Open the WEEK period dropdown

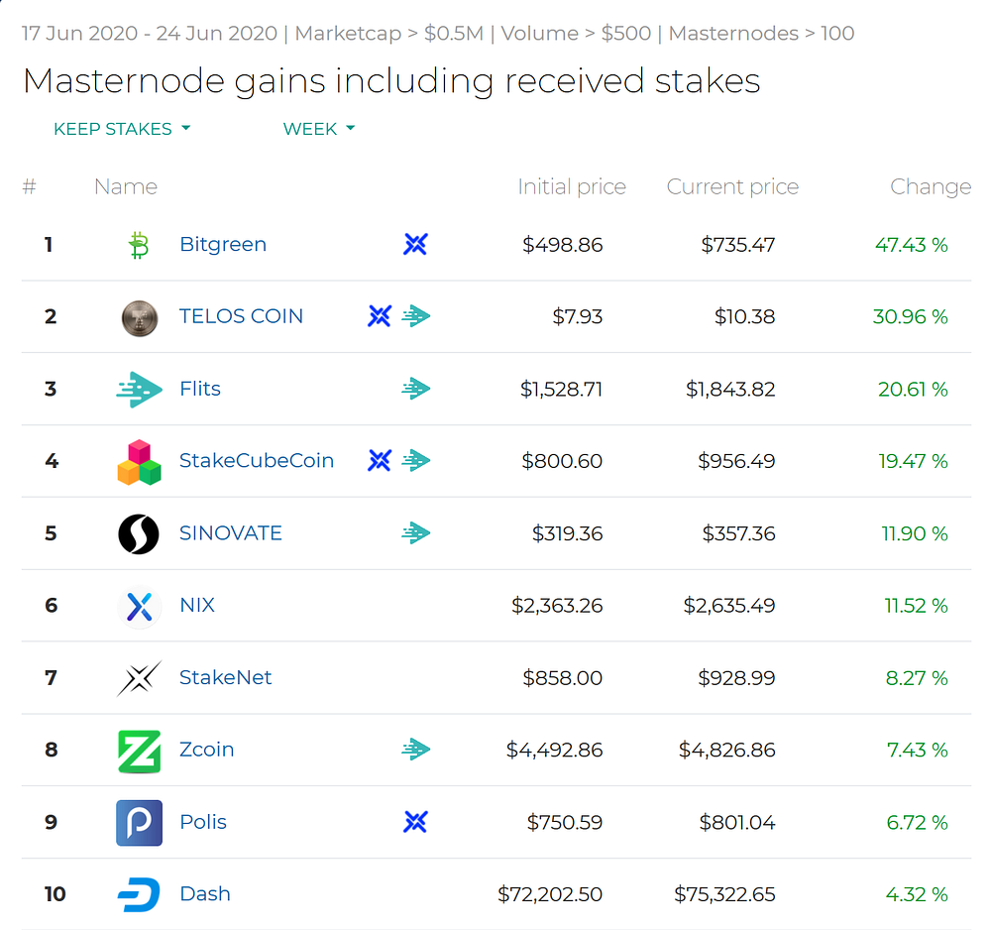318,129
